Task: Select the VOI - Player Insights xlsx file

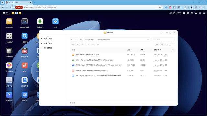Action: (122, 60)
